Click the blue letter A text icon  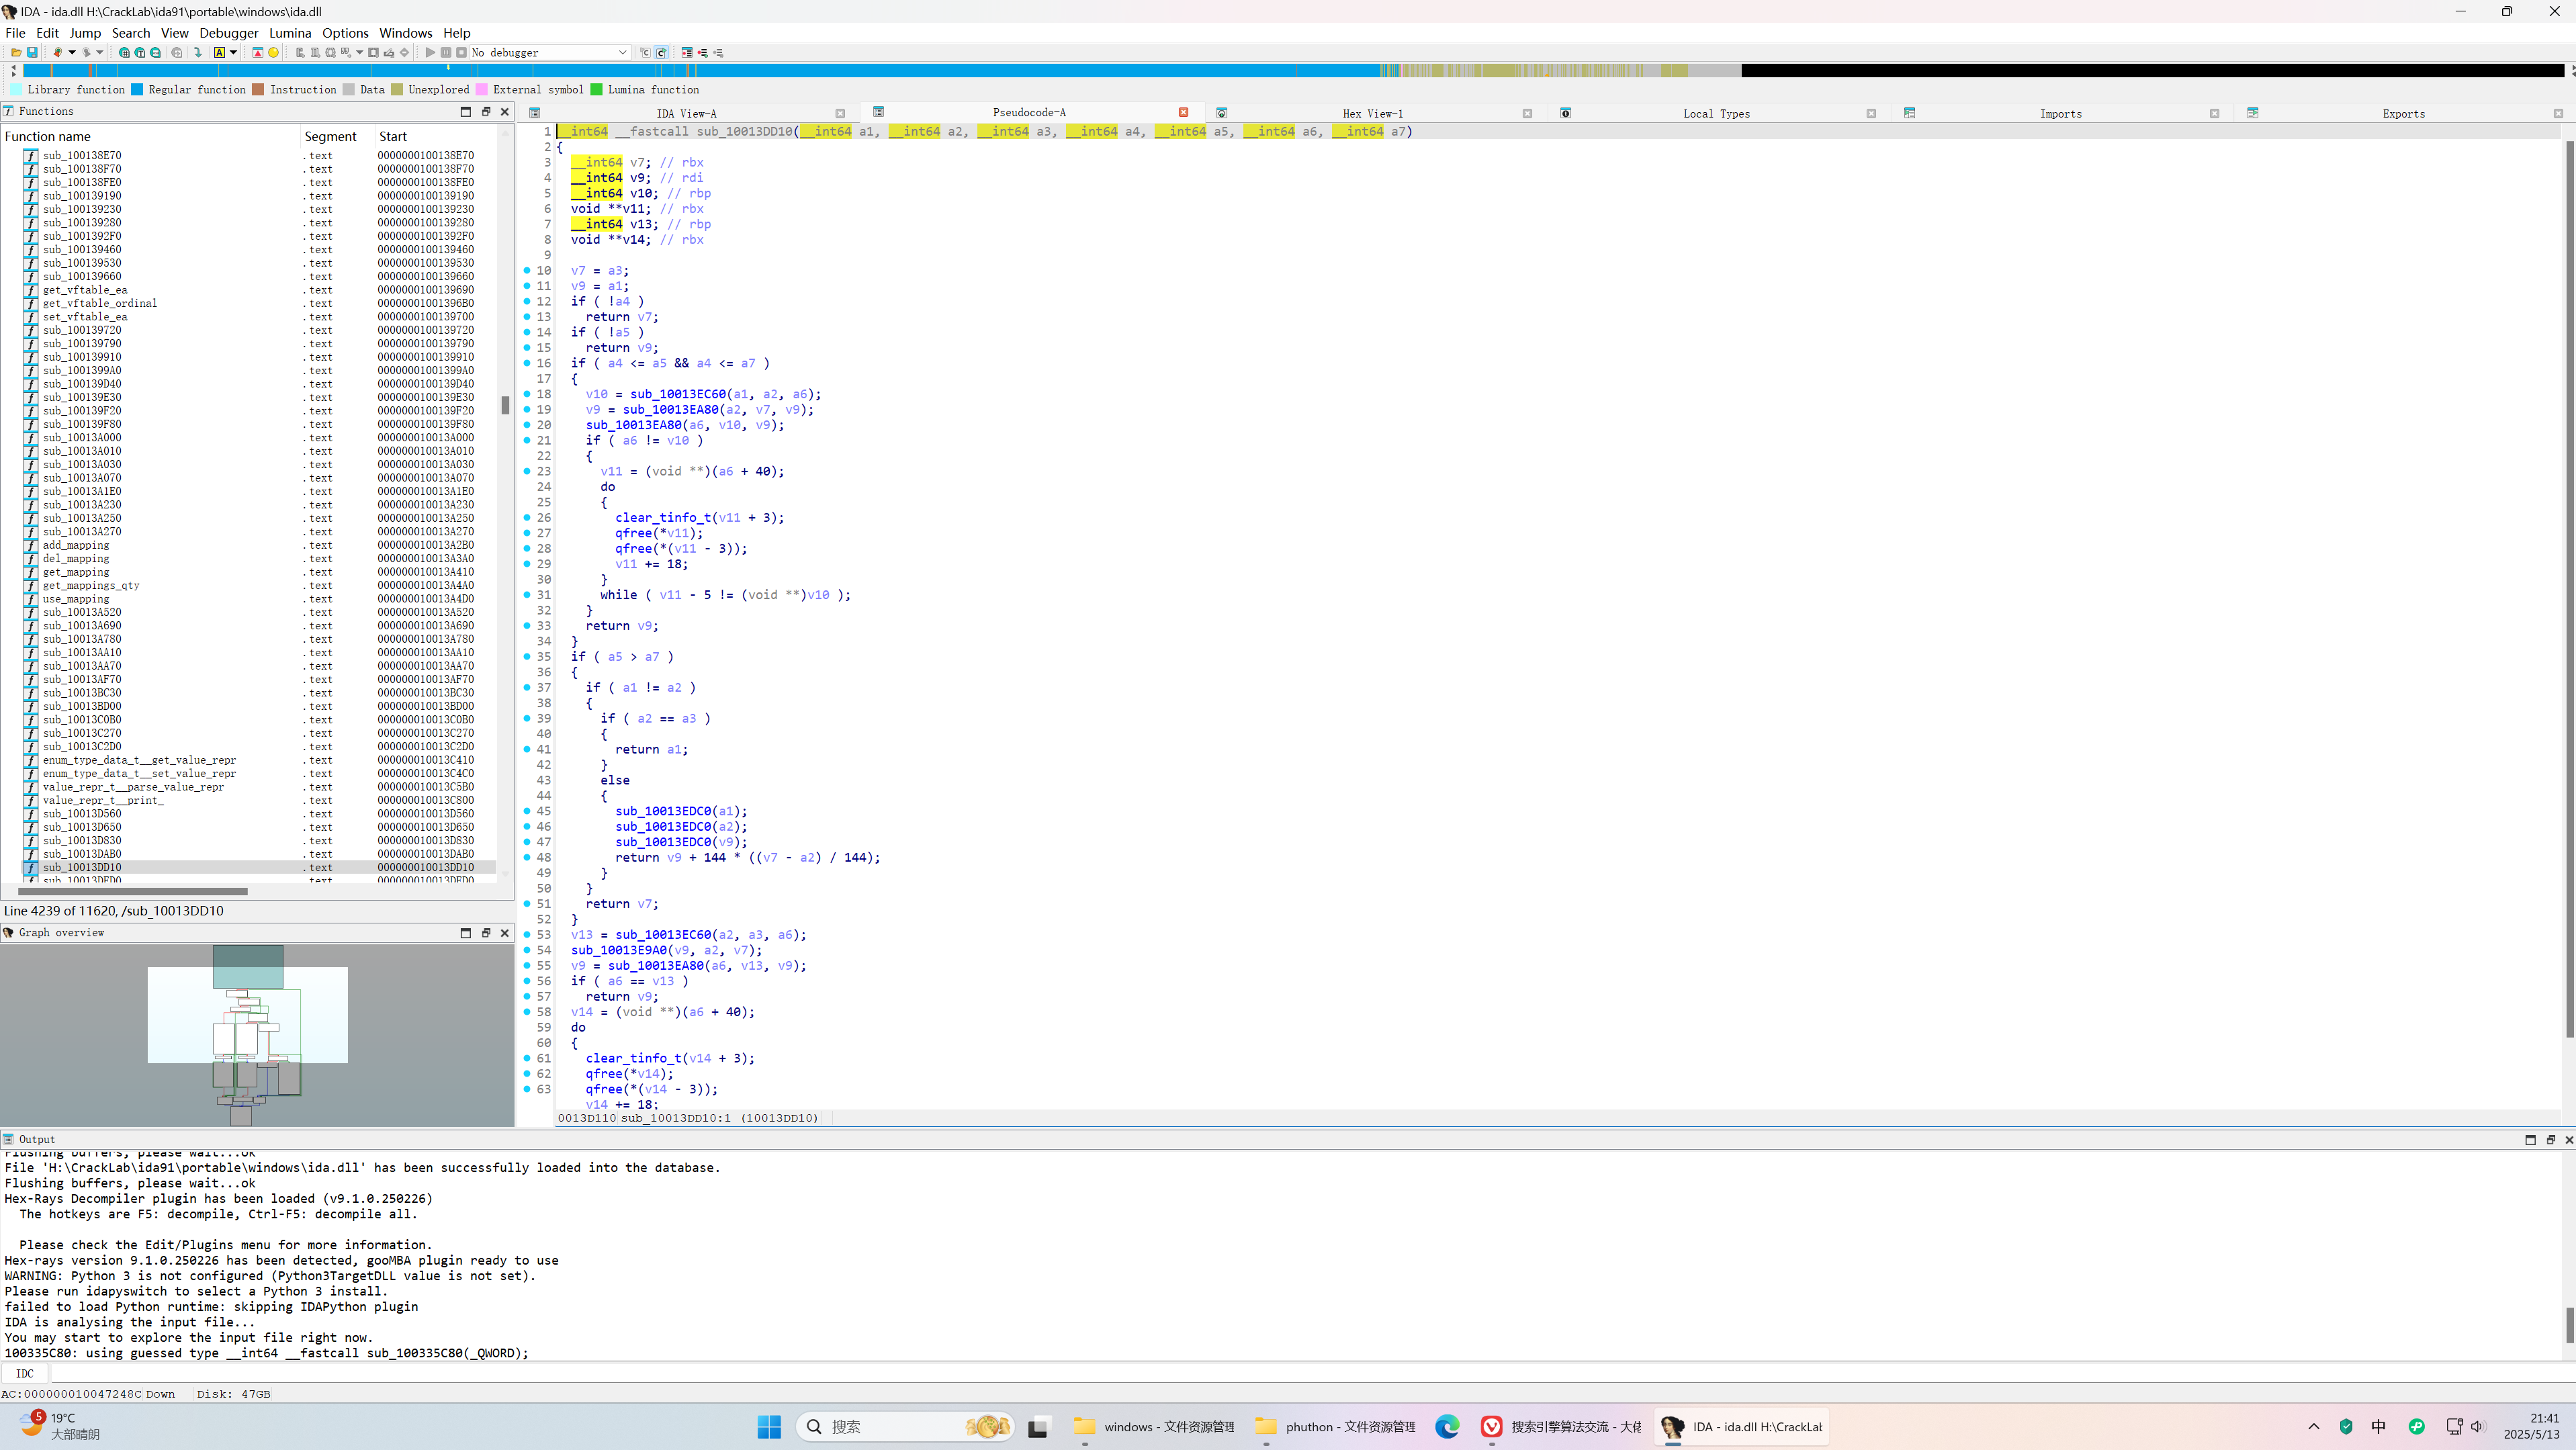[220, 53]
